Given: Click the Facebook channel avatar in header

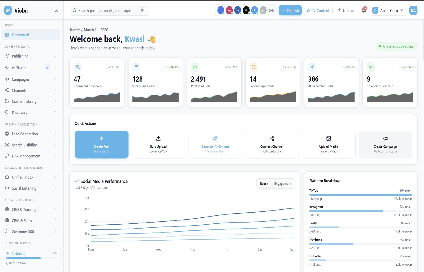Looking at the screenshot, I should coord(221,10).
